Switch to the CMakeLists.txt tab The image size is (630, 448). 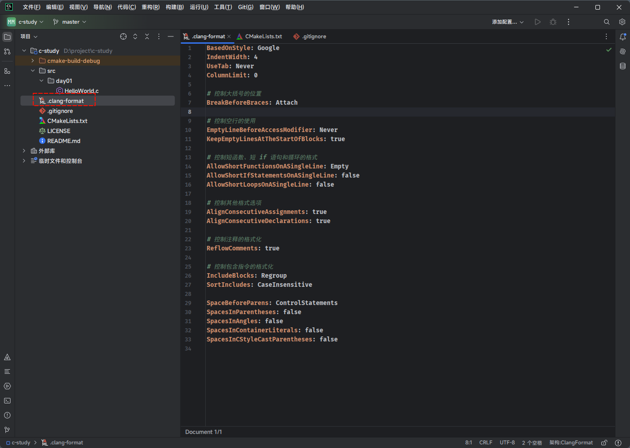point(263,36)
